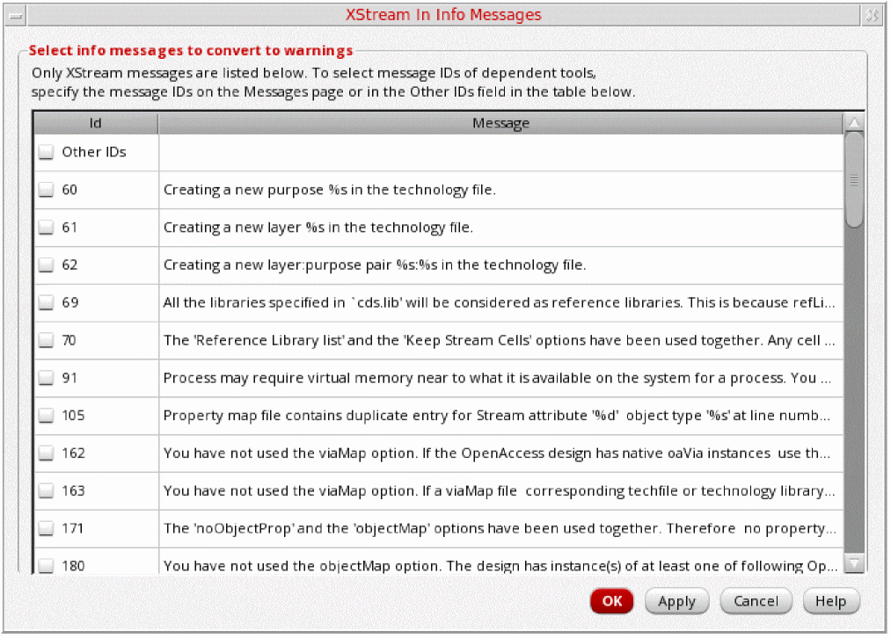Screen dimensions: 891x638
Task: Click the scrollbar up arrow
Action: point(854,122)
